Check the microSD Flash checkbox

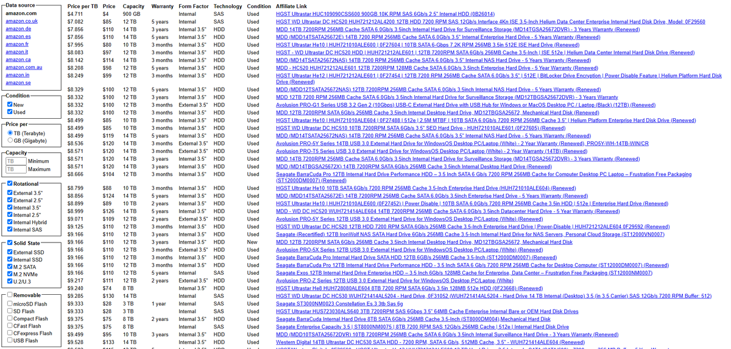[10, 304]
